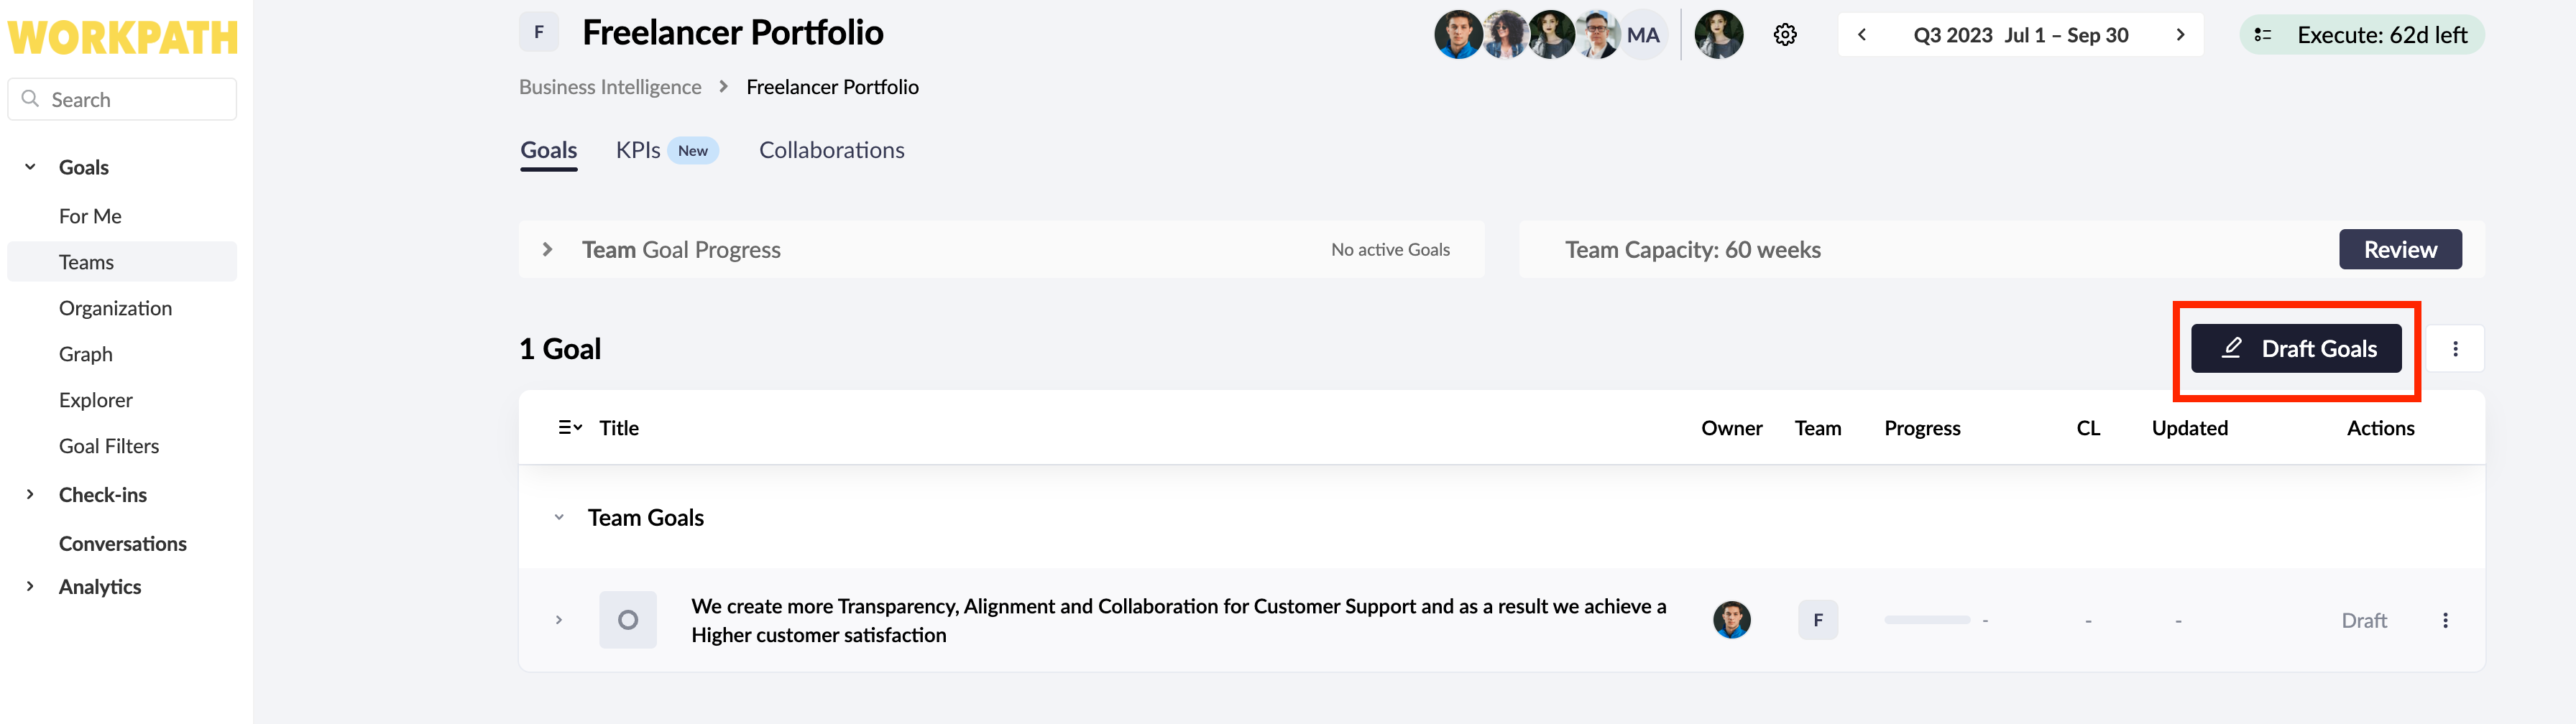This screenshot has width=2576, height=724.
Task: Click the Draft Goals button
Action: pos(2296,349)
